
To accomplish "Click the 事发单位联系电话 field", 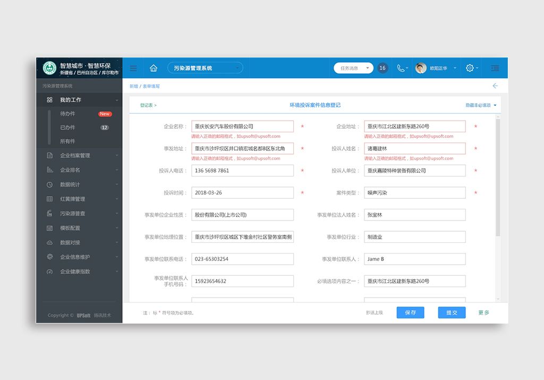I will [242, 259].
